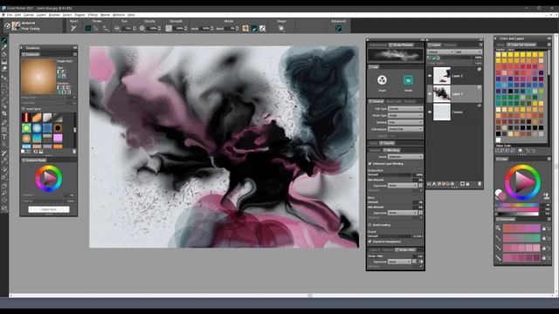Click the Delete Node button
The height and width of the screenshot is (314, 559).
(x=49, y=209)
